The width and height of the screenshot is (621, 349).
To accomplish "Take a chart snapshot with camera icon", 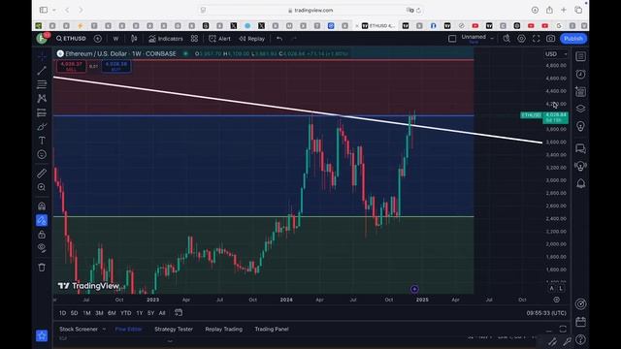I will pos(550,39).
